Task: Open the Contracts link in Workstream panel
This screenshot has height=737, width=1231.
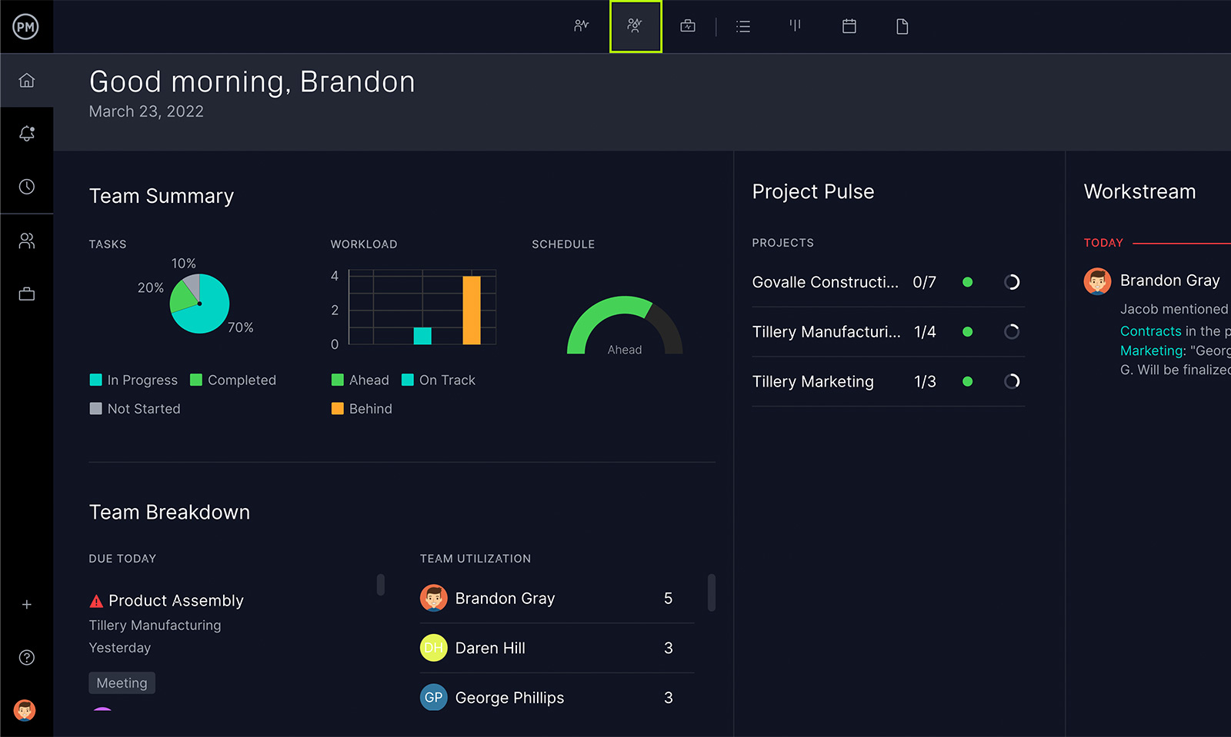Action: coord(1151,330)
